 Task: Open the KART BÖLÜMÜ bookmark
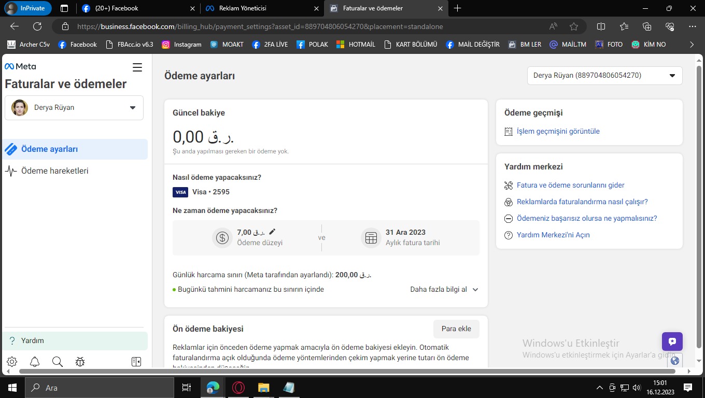tap(411, 45)
